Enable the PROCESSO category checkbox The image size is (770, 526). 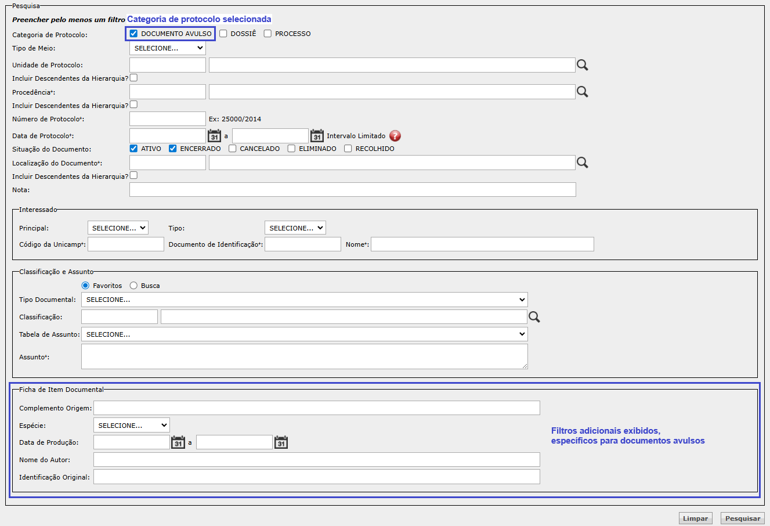(x=267, y=34)
